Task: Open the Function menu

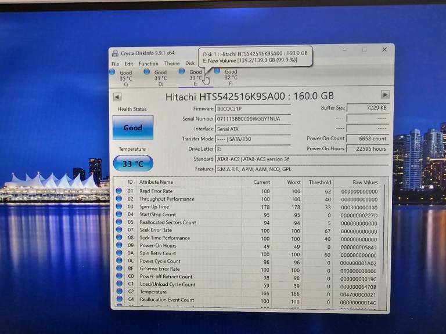Action: 148,64
